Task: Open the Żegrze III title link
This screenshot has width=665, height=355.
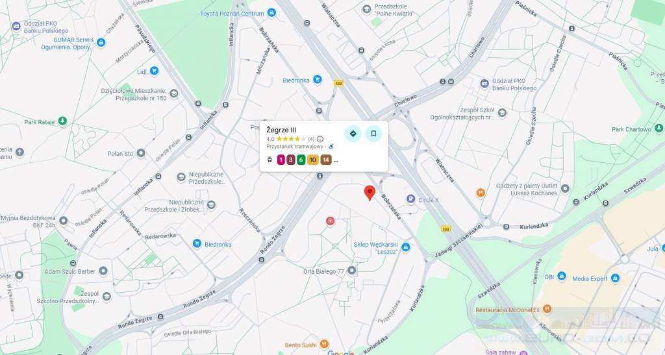Action: [x=281, y=130]
